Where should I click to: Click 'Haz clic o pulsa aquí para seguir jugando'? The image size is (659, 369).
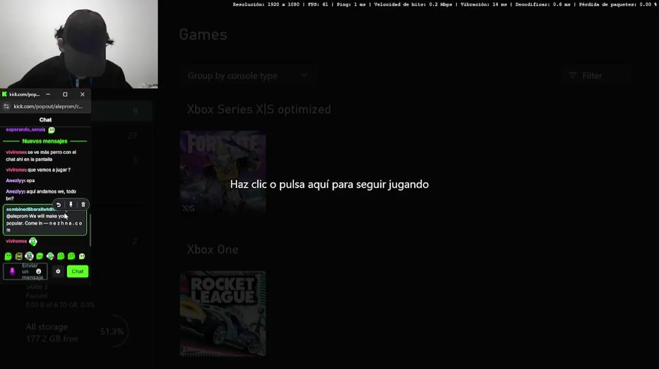(x=329, y=184)
